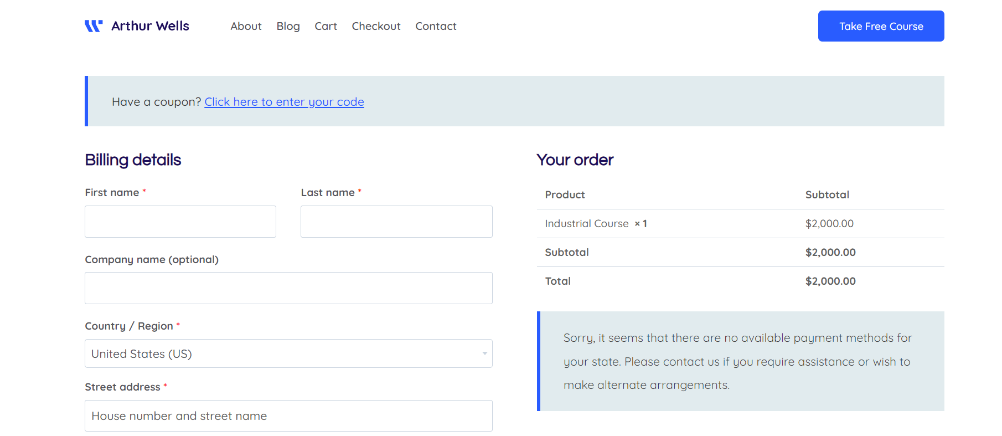Screen dimensions: 1002x436
Task: Click the Industrial Course product name
Action: tap(587, 224)
